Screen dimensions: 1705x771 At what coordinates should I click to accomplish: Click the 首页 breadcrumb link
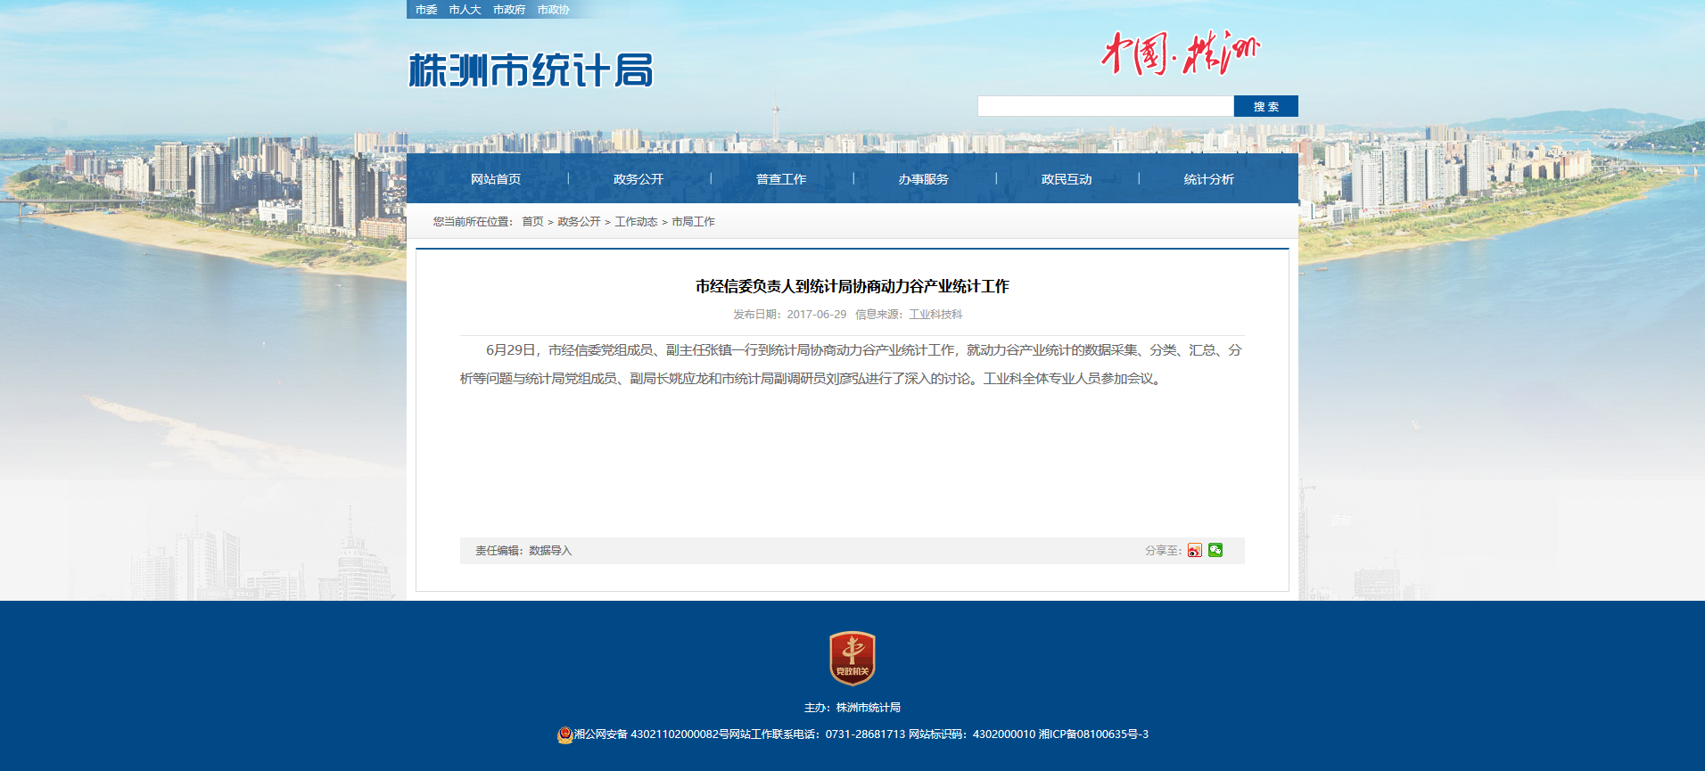point(532,222)
